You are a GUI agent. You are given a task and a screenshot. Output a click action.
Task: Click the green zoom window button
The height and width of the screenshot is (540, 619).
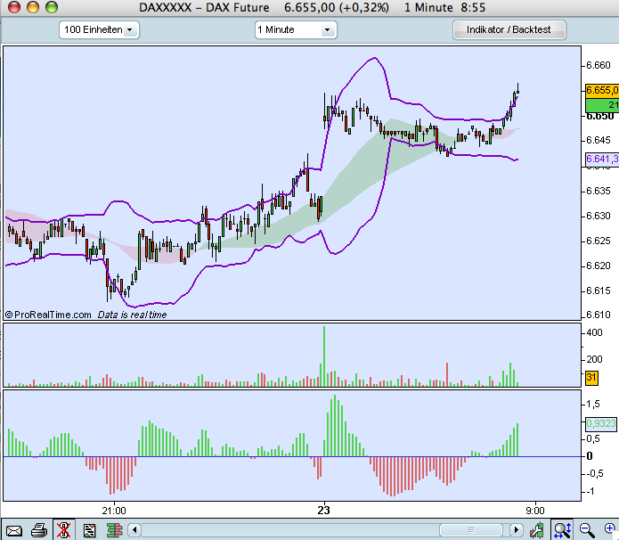pyautogui.click(x=52, y=7)
